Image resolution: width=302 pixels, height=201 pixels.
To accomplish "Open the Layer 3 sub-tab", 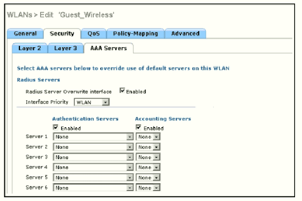I will tap(65, 48).
